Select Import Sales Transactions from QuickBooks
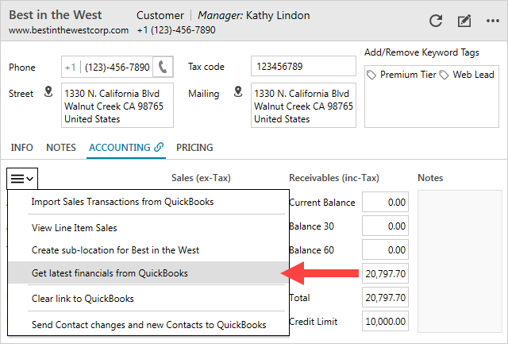 122,202
